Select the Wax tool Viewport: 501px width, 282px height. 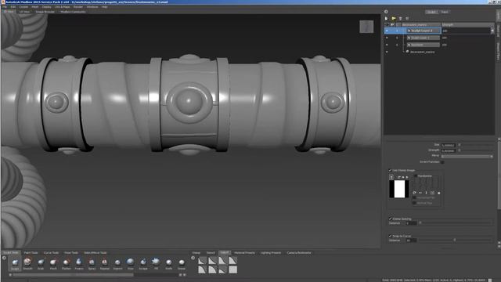pos(131,263)
